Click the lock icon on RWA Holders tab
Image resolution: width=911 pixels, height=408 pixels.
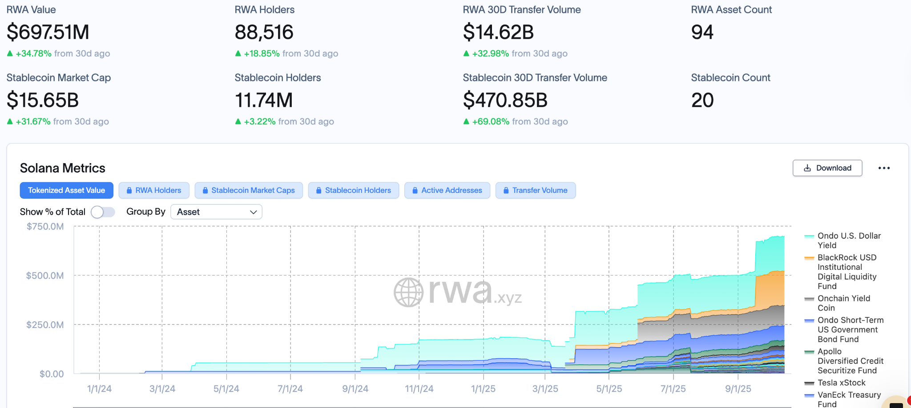129,190
